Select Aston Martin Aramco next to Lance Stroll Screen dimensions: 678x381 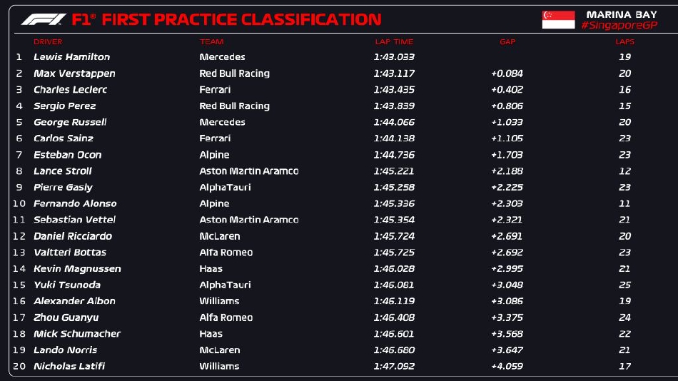(248, 171)
